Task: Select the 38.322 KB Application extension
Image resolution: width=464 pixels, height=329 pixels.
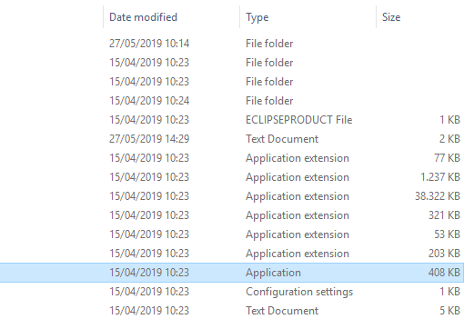Action: point(232,196)
